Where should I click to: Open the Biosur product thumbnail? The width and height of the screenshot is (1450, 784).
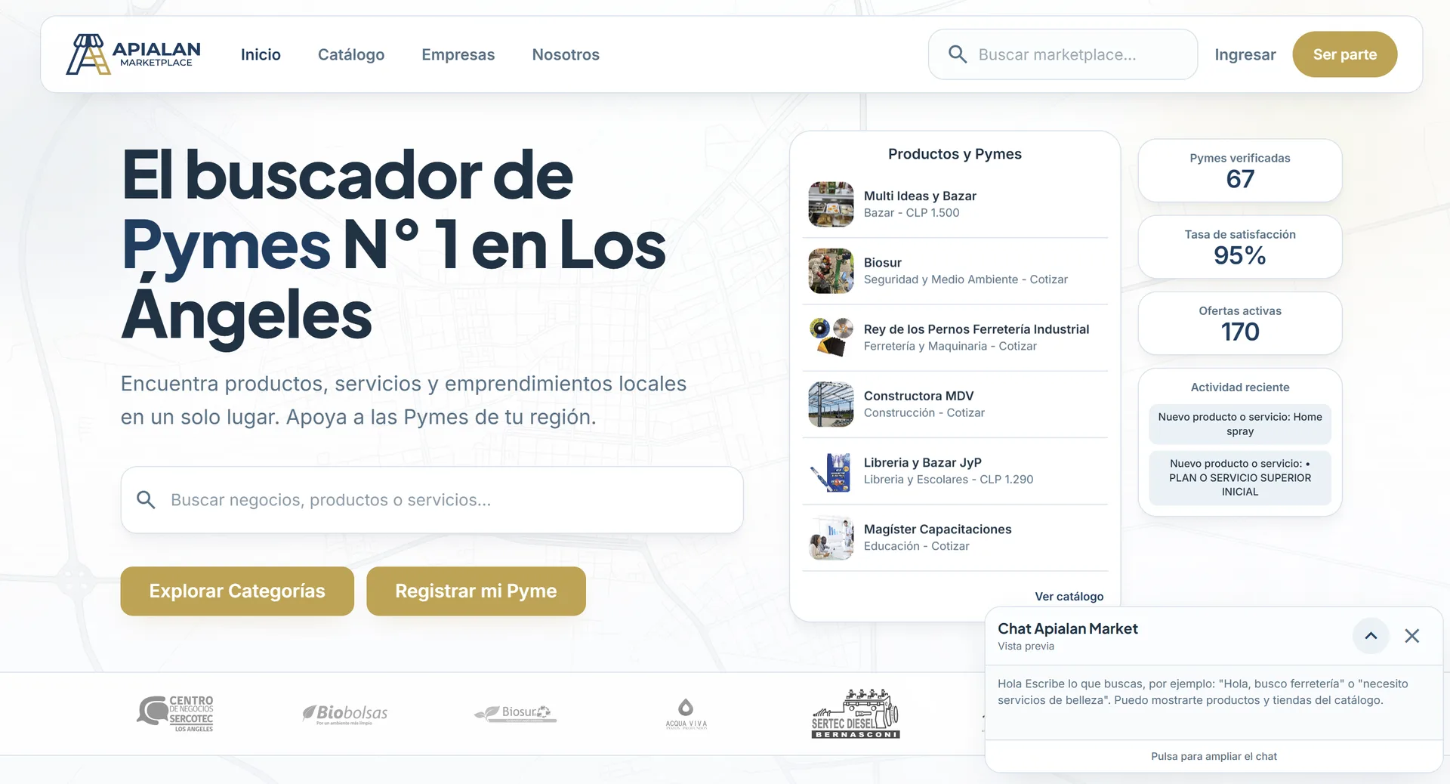click(x=831, y=271)
